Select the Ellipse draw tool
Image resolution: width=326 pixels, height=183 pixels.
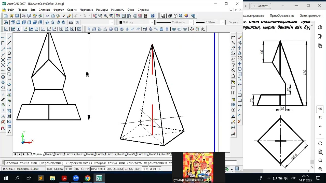click(9, 85)
